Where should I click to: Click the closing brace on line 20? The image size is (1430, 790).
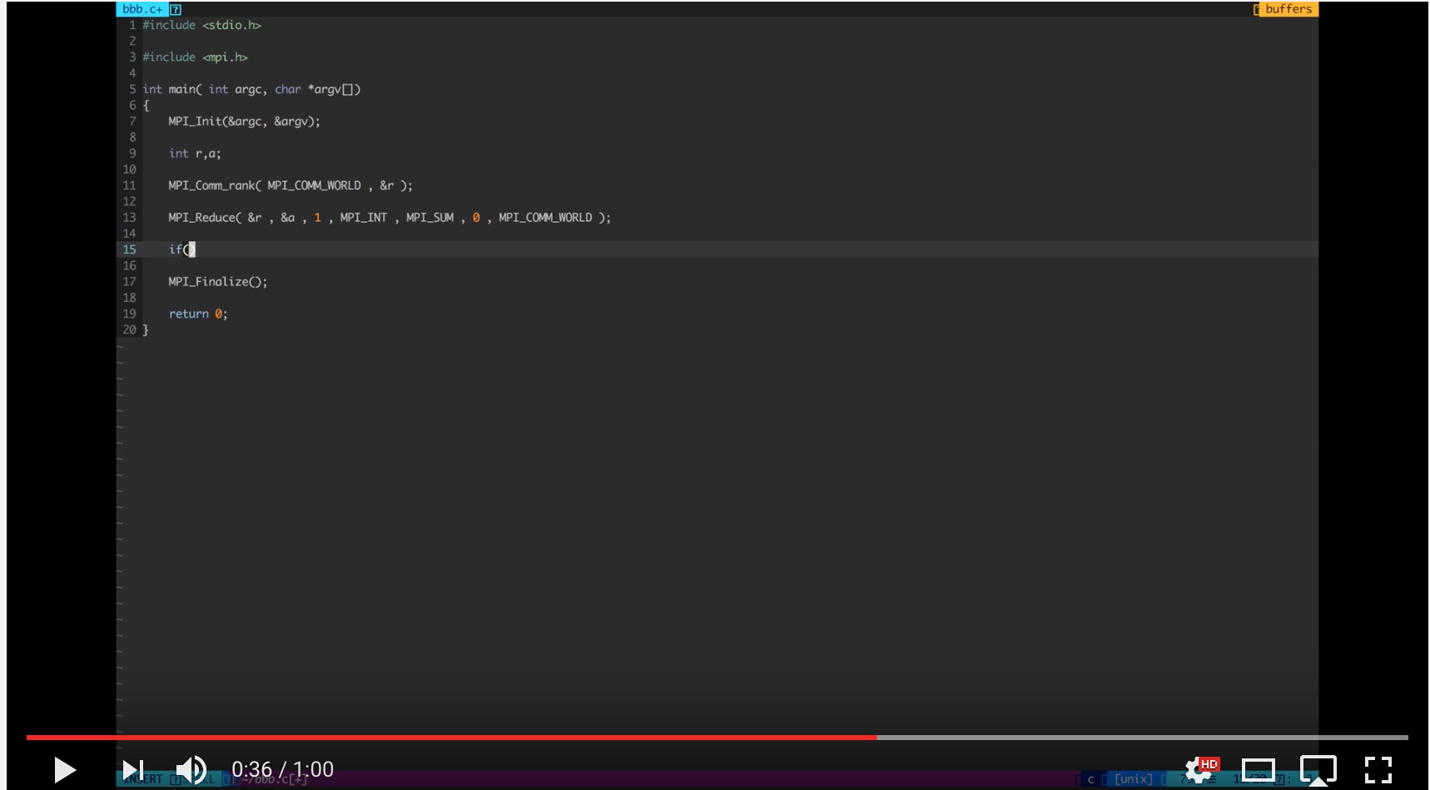[146, 330]
